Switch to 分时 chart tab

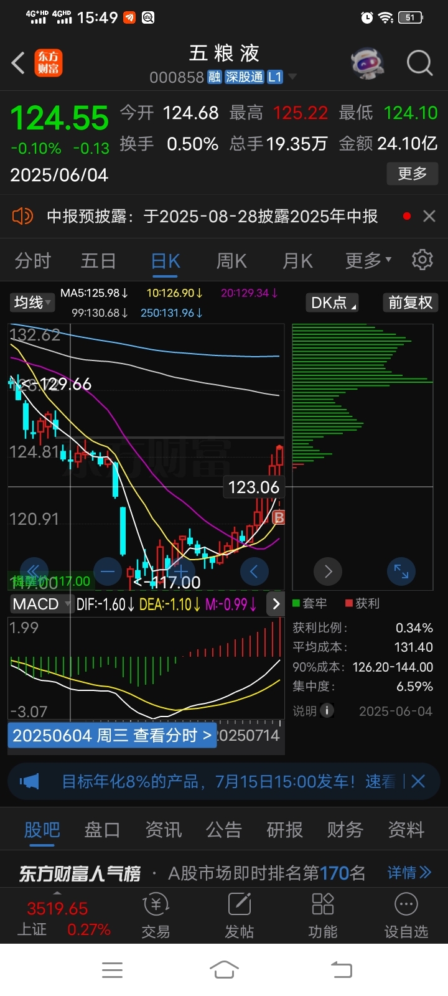[x=32, y=260]
